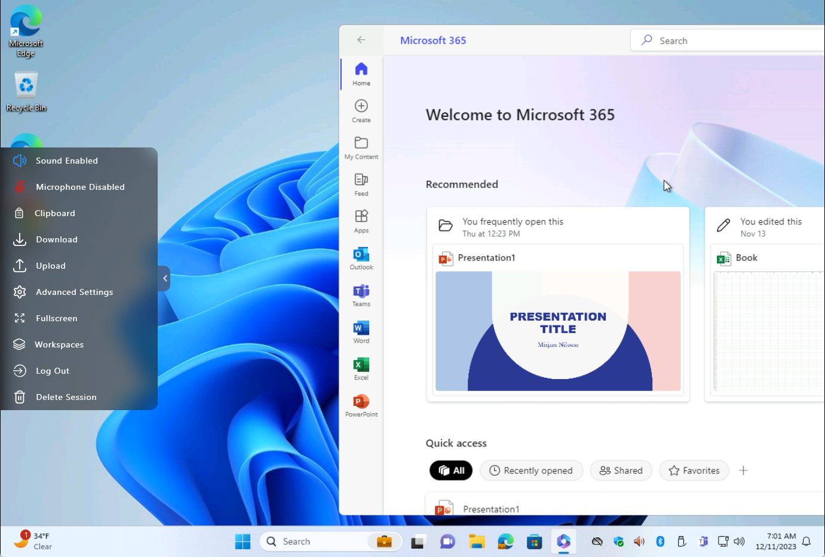Open the notification bell in system tray

[x=807, y=541]
